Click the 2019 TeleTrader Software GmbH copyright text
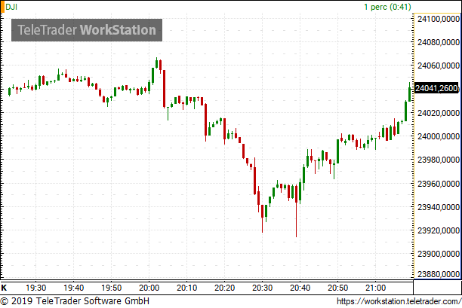The width and height of the screenshot is (462, 308). click(x=75, y=301)
